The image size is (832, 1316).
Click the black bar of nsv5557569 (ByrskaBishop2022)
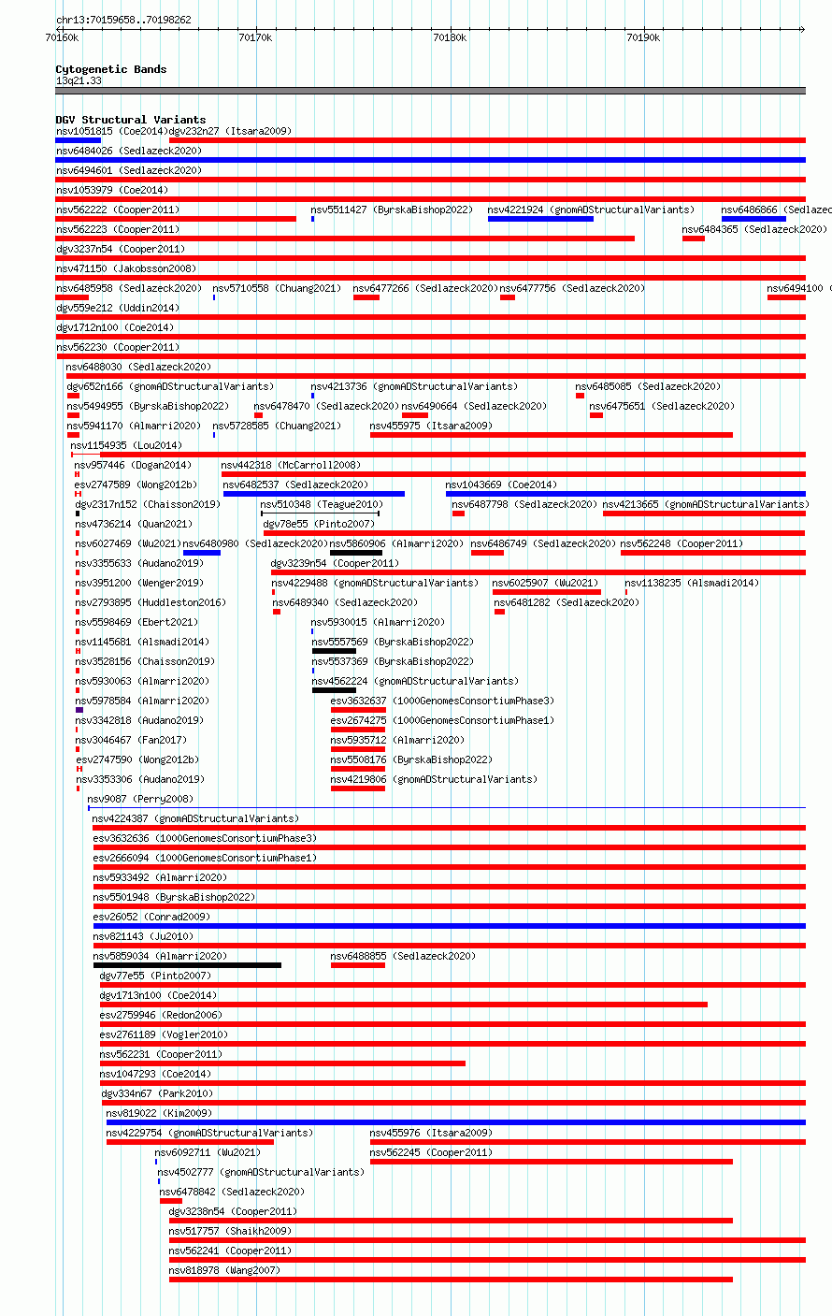(x=334, y=651)
